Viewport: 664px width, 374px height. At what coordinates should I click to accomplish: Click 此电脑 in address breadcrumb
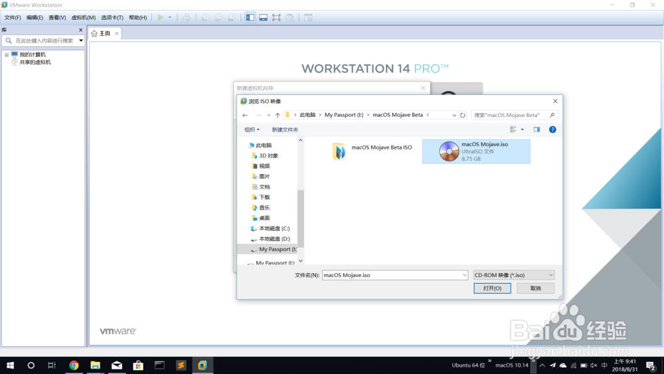307,115
